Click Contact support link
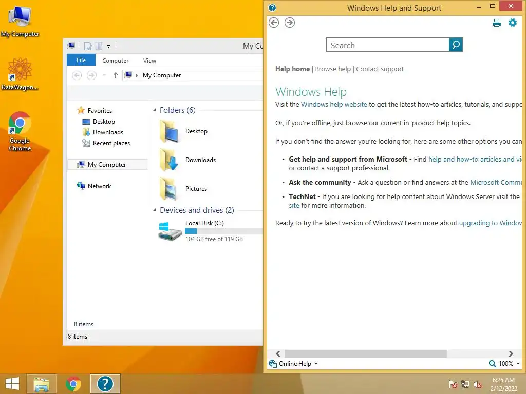 pos(380,69)
